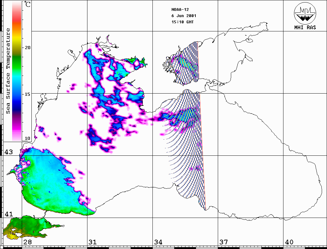Click the 15 mark on temperature scale

27,94
